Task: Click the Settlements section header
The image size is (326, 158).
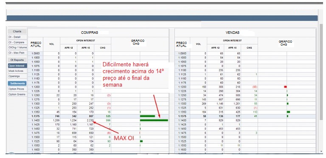Action: [x=17, y=84]
